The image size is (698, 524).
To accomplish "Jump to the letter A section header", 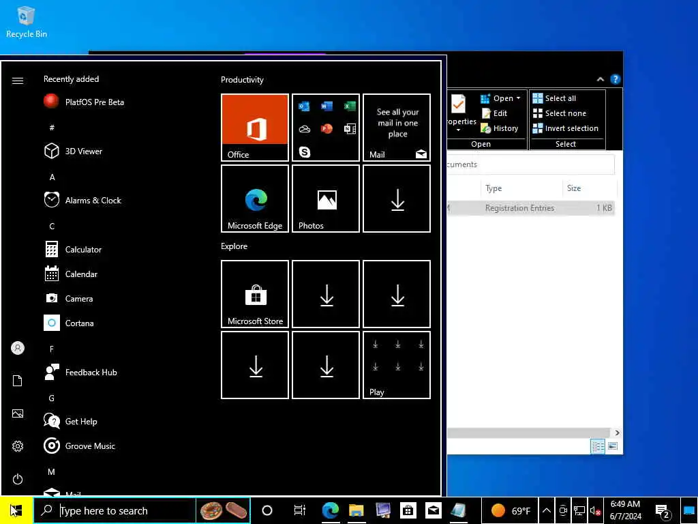I will 52,177.
